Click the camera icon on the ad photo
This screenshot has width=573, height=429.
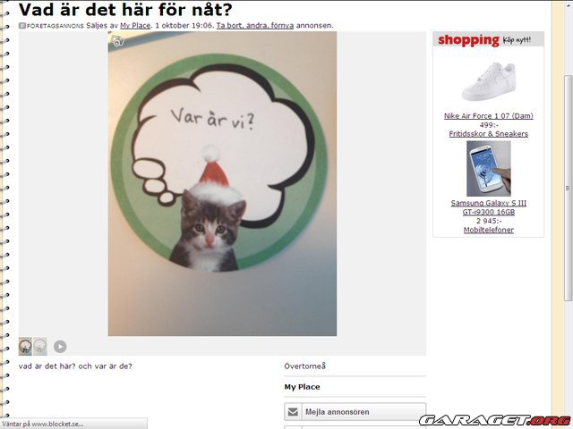click(x=117, y=41)
